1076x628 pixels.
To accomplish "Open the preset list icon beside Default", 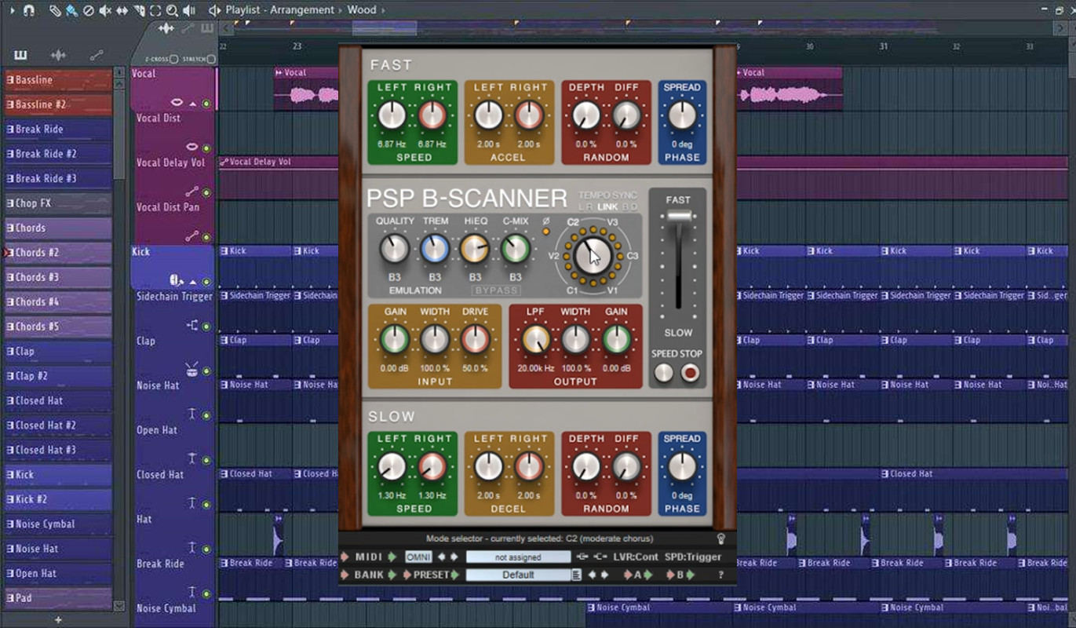I will pyautogui.click(x=577, y=575).
